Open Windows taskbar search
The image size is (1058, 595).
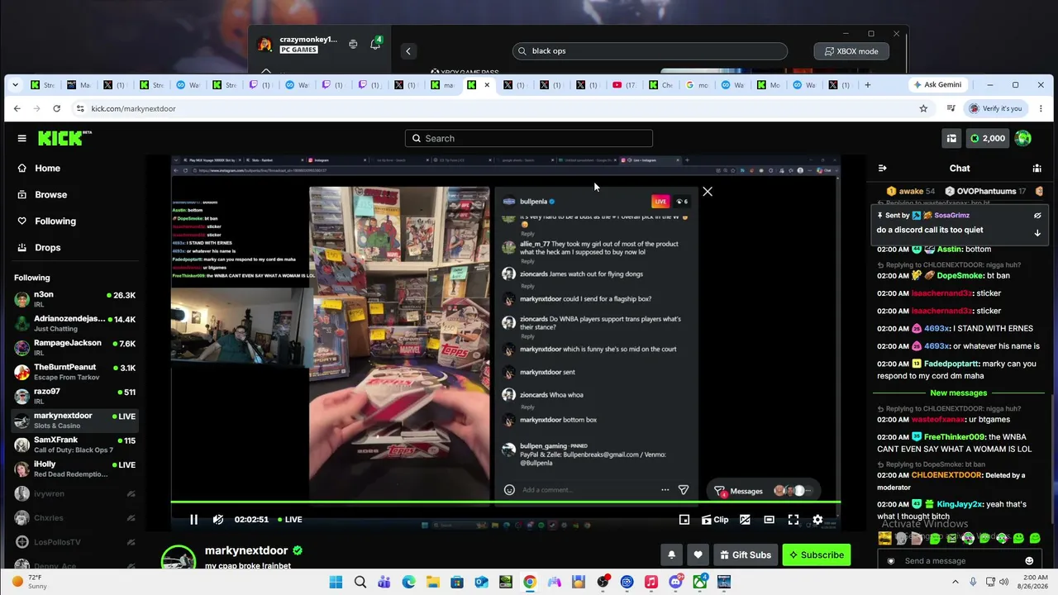tap(360, 583)
